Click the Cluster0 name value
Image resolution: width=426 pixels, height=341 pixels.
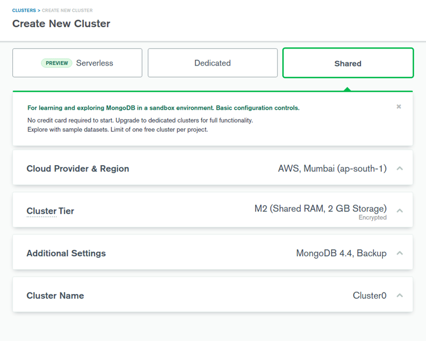pyautogui.click(x=370, y=296)
